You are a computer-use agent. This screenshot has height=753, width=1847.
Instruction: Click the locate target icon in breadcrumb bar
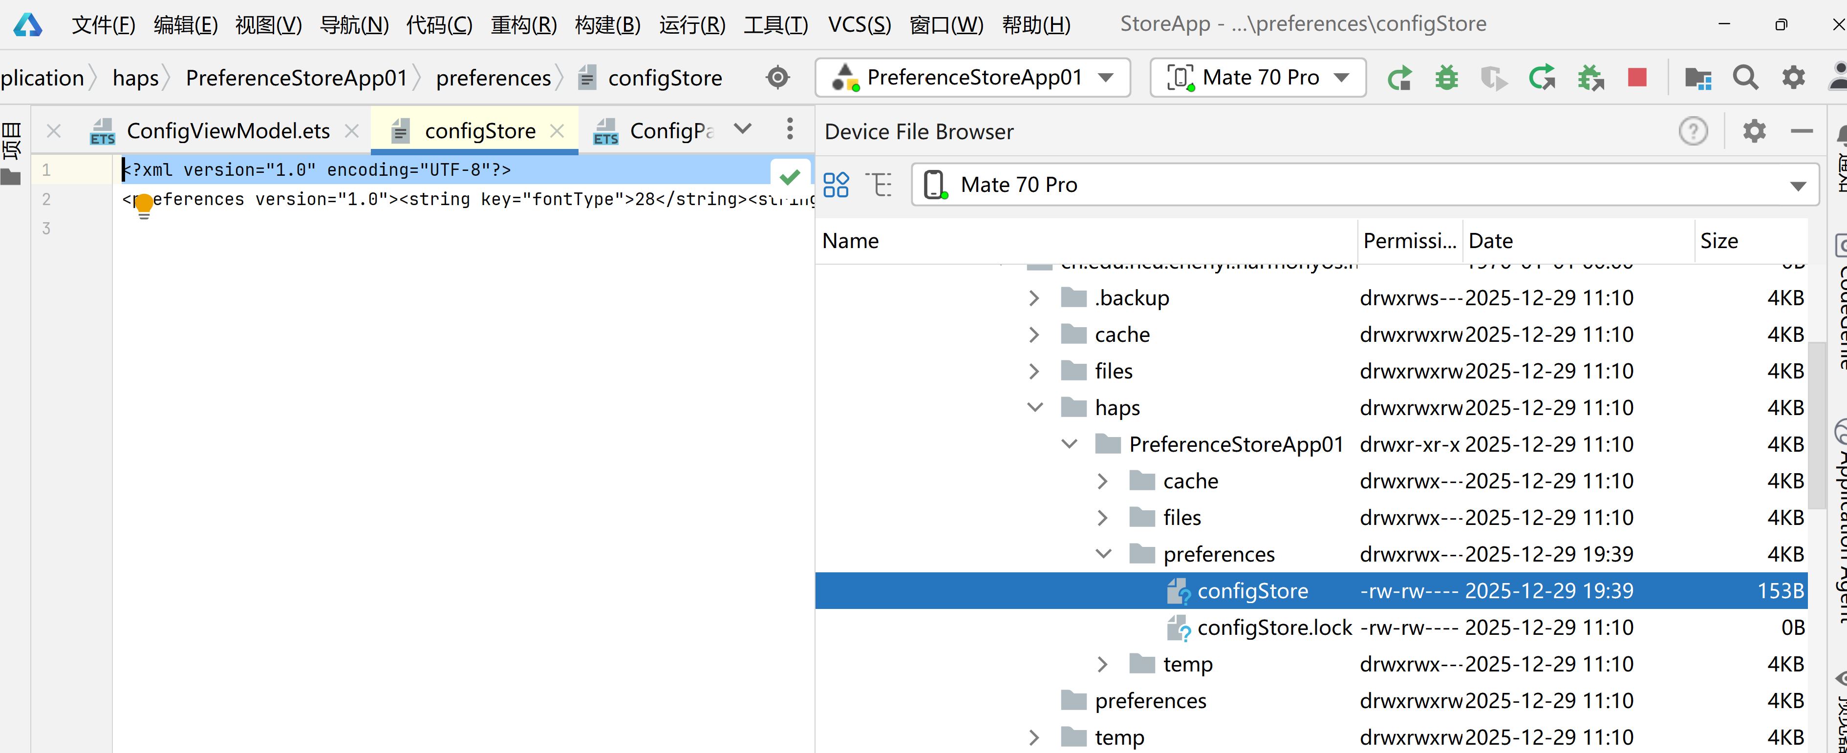point(777,77)
